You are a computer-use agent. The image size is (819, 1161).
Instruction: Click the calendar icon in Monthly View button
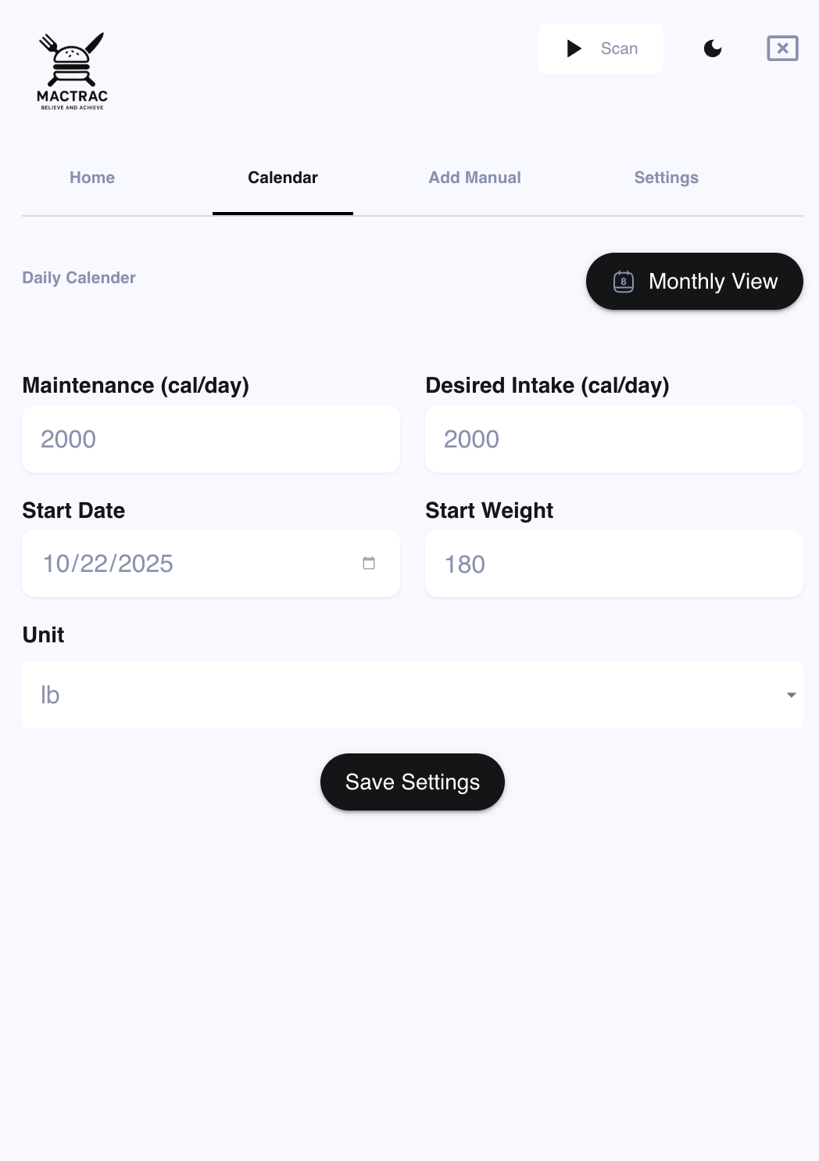tap(623, 281)
